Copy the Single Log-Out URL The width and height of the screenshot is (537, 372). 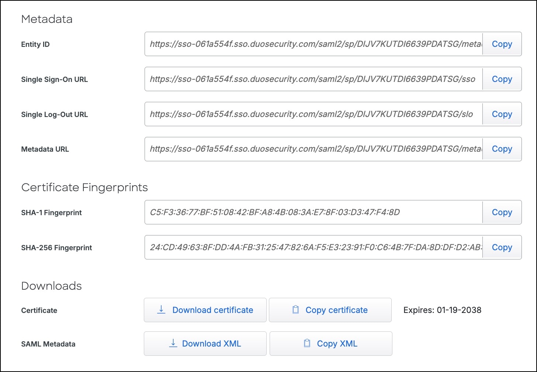click(x=502, y=114)
